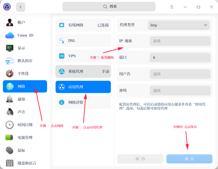Click the dropdown chevron next to http
Image resolution: width=218 pixels, height=169 pixels.
tap(206, 25)
